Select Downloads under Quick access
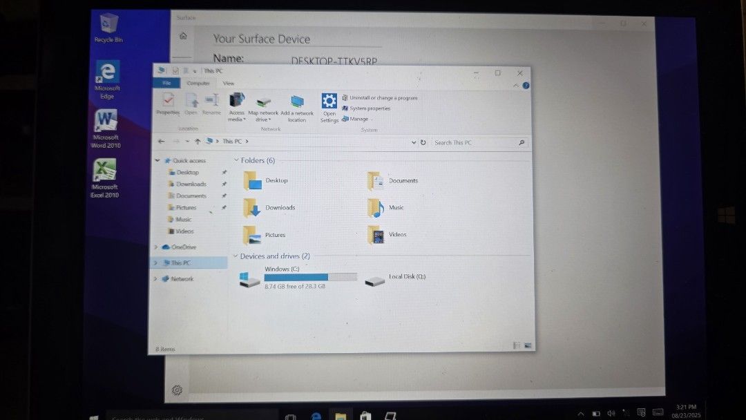The height and width of the screenshot is (420, 746). coord(191,184)
